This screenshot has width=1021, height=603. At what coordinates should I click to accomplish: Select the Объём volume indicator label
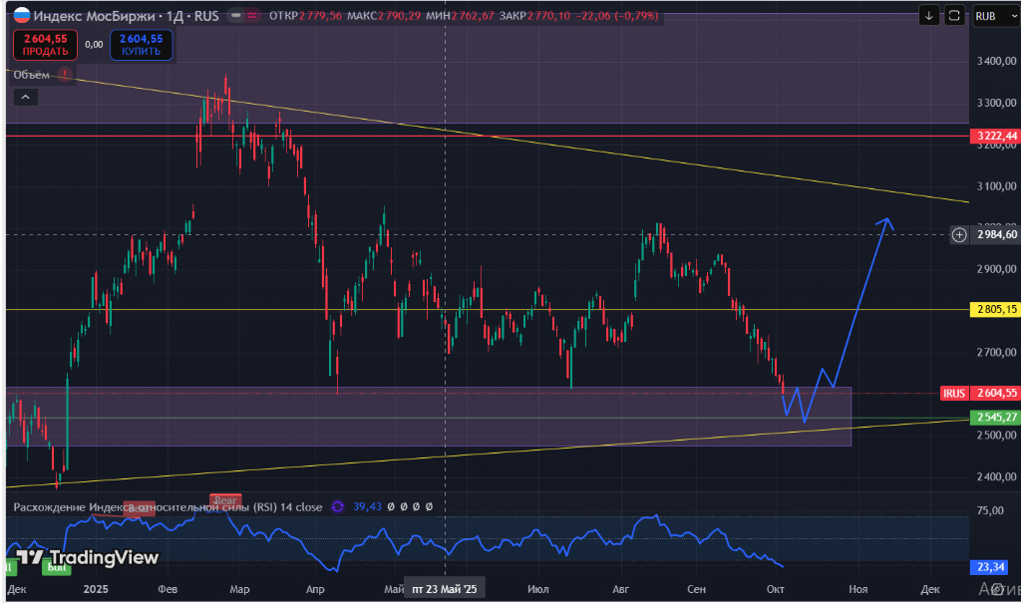click(31, 74)
